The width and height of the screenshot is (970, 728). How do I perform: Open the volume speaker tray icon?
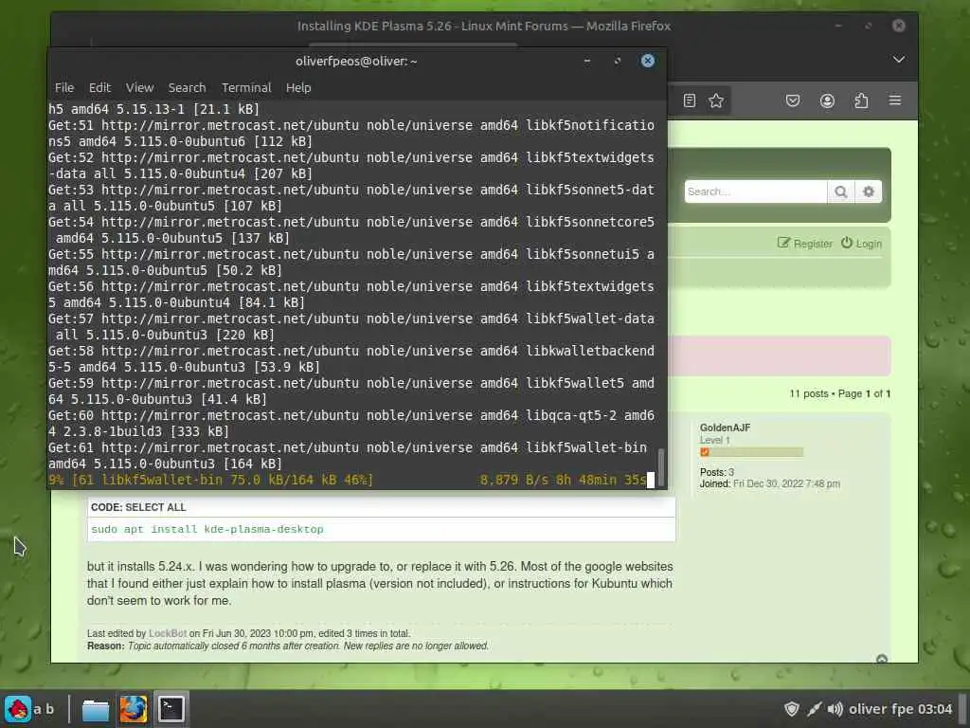[835, 709]
